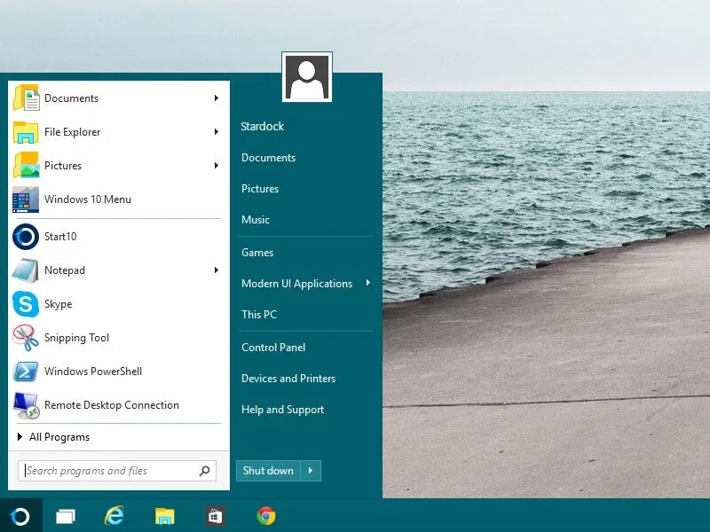Open Control Panel from the start menu

point(273,347)
